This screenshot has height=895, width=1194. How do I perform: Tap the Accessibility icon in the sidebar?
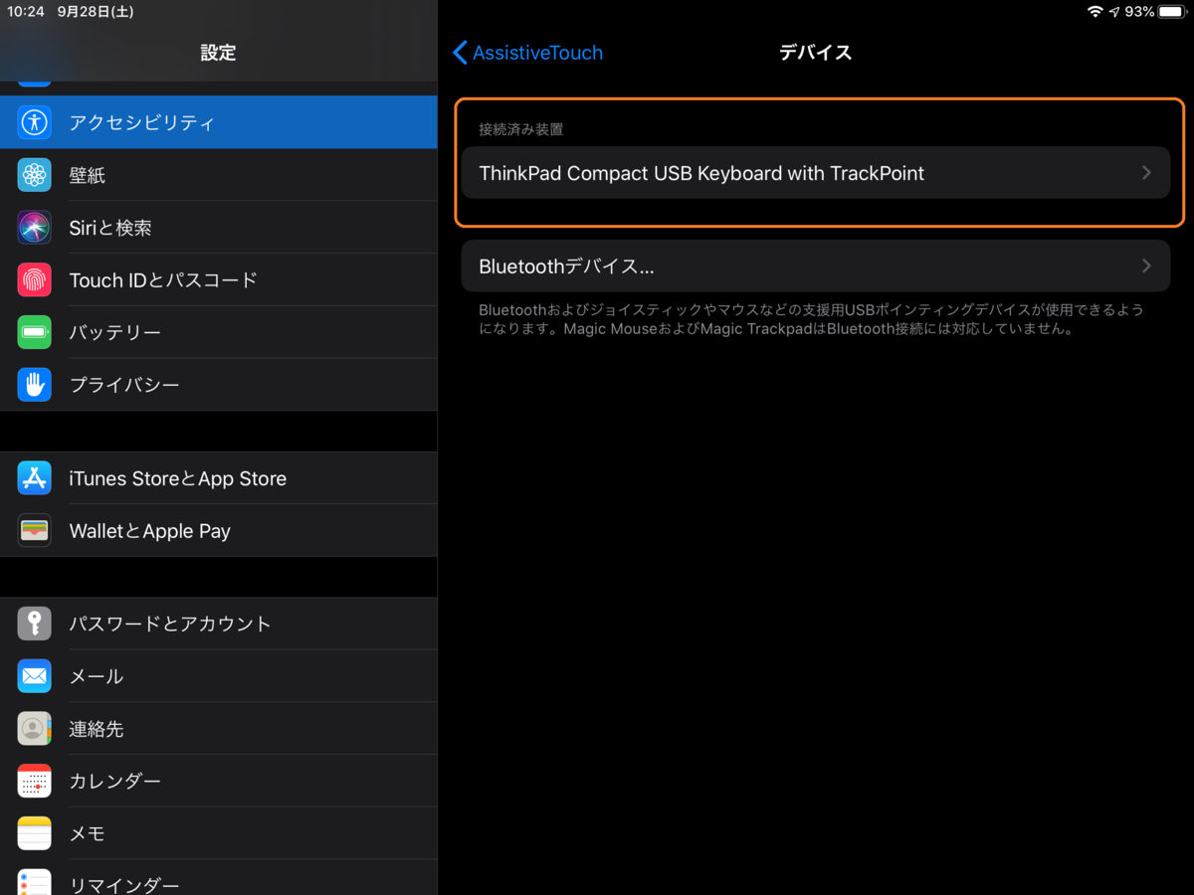tap(35, 122)
